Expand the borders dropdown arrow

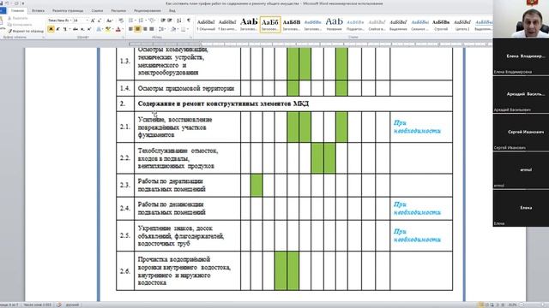188,29
